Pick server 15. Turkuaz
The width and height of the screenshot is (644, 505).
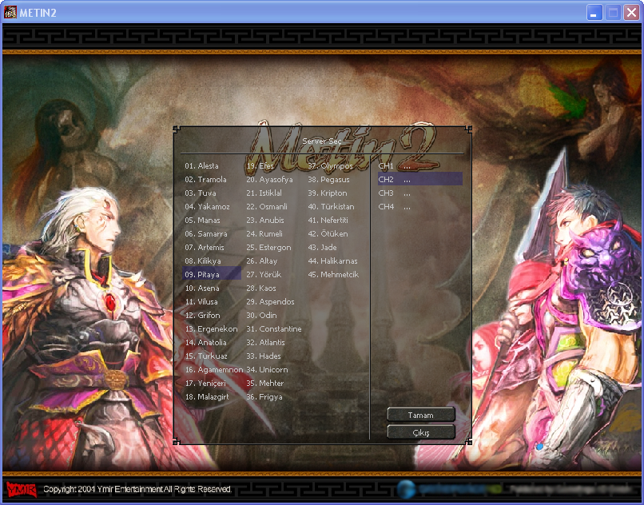point(206,356)
